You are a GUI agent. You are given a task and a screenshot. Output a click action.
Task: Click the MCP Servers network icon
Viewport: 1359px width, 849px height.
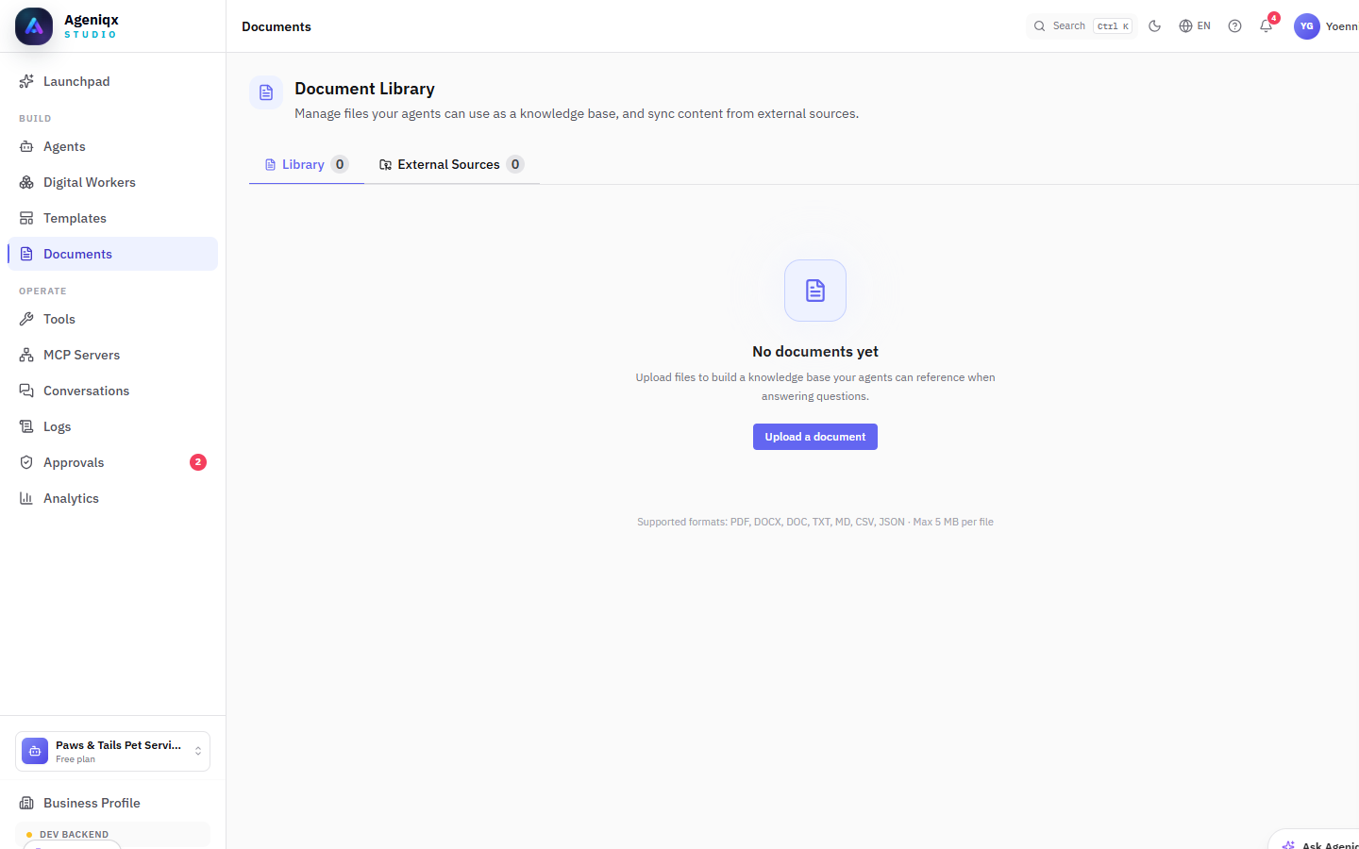point(26,355)
